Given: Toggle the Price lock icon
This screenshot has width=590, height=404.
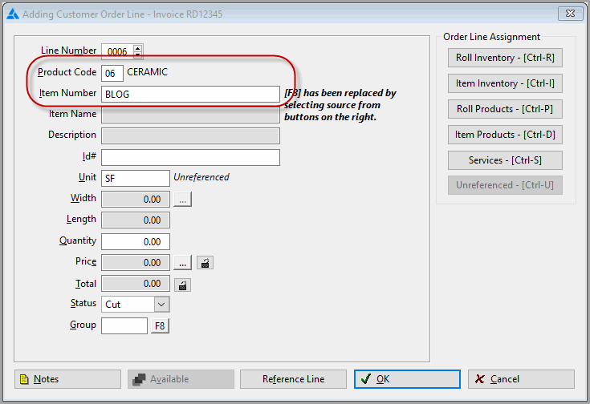Looking at the screenshot, I should (x=205, y=263).
